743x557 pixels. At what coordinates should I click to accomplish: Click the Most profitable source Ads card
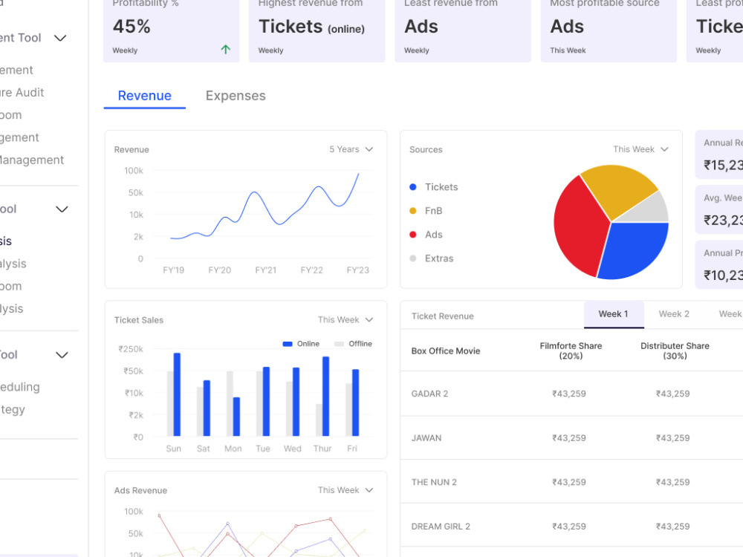pos(609,30)
